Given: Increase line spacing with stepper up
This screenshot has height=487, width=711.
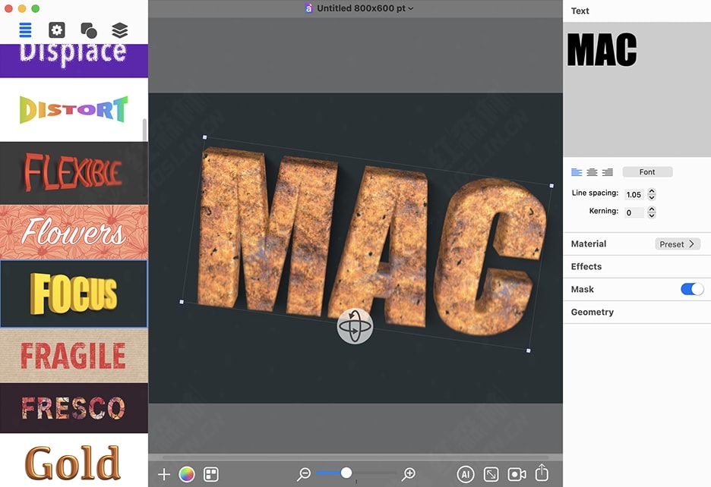Looking at the screenshot, I should click(652, 191).
